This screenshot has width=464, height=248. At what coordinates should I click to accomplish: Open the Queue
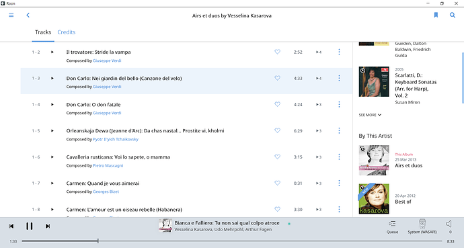(x=392, y=226)
